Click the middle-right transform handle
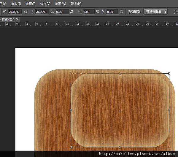178x157 pixels. click(x=169, y=110)
